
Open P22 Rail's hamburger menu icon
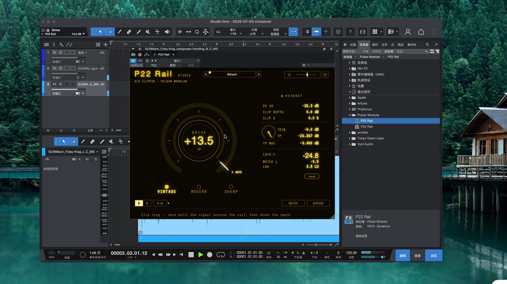pos(325,75)
